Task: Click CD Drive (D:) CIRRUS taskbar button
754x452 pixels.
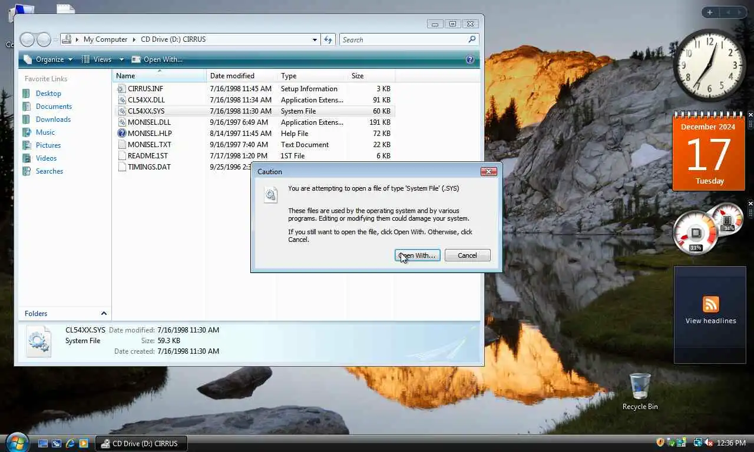Action: tap(141, 443)
